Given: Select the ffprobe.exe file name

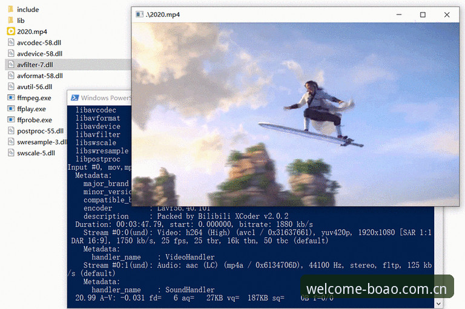Looking at the screenshot, I should point(35,120).
